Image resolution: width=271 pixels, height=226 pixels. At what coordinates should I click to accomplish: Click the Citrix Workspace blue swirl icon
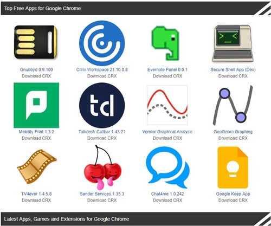[102, 43]
